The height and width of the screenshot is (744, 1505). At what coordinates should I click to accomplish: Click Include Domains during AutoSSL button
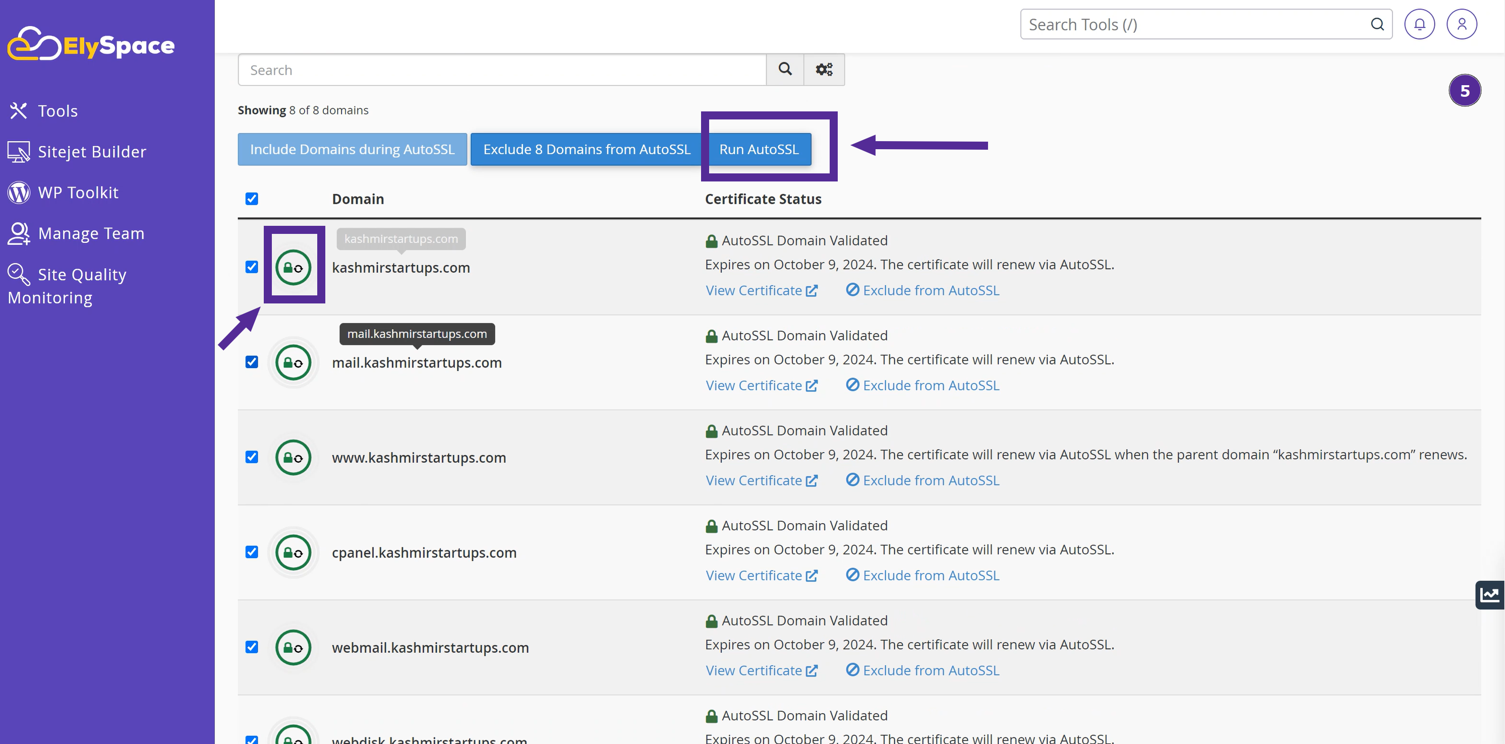click(x=353, y=149)
